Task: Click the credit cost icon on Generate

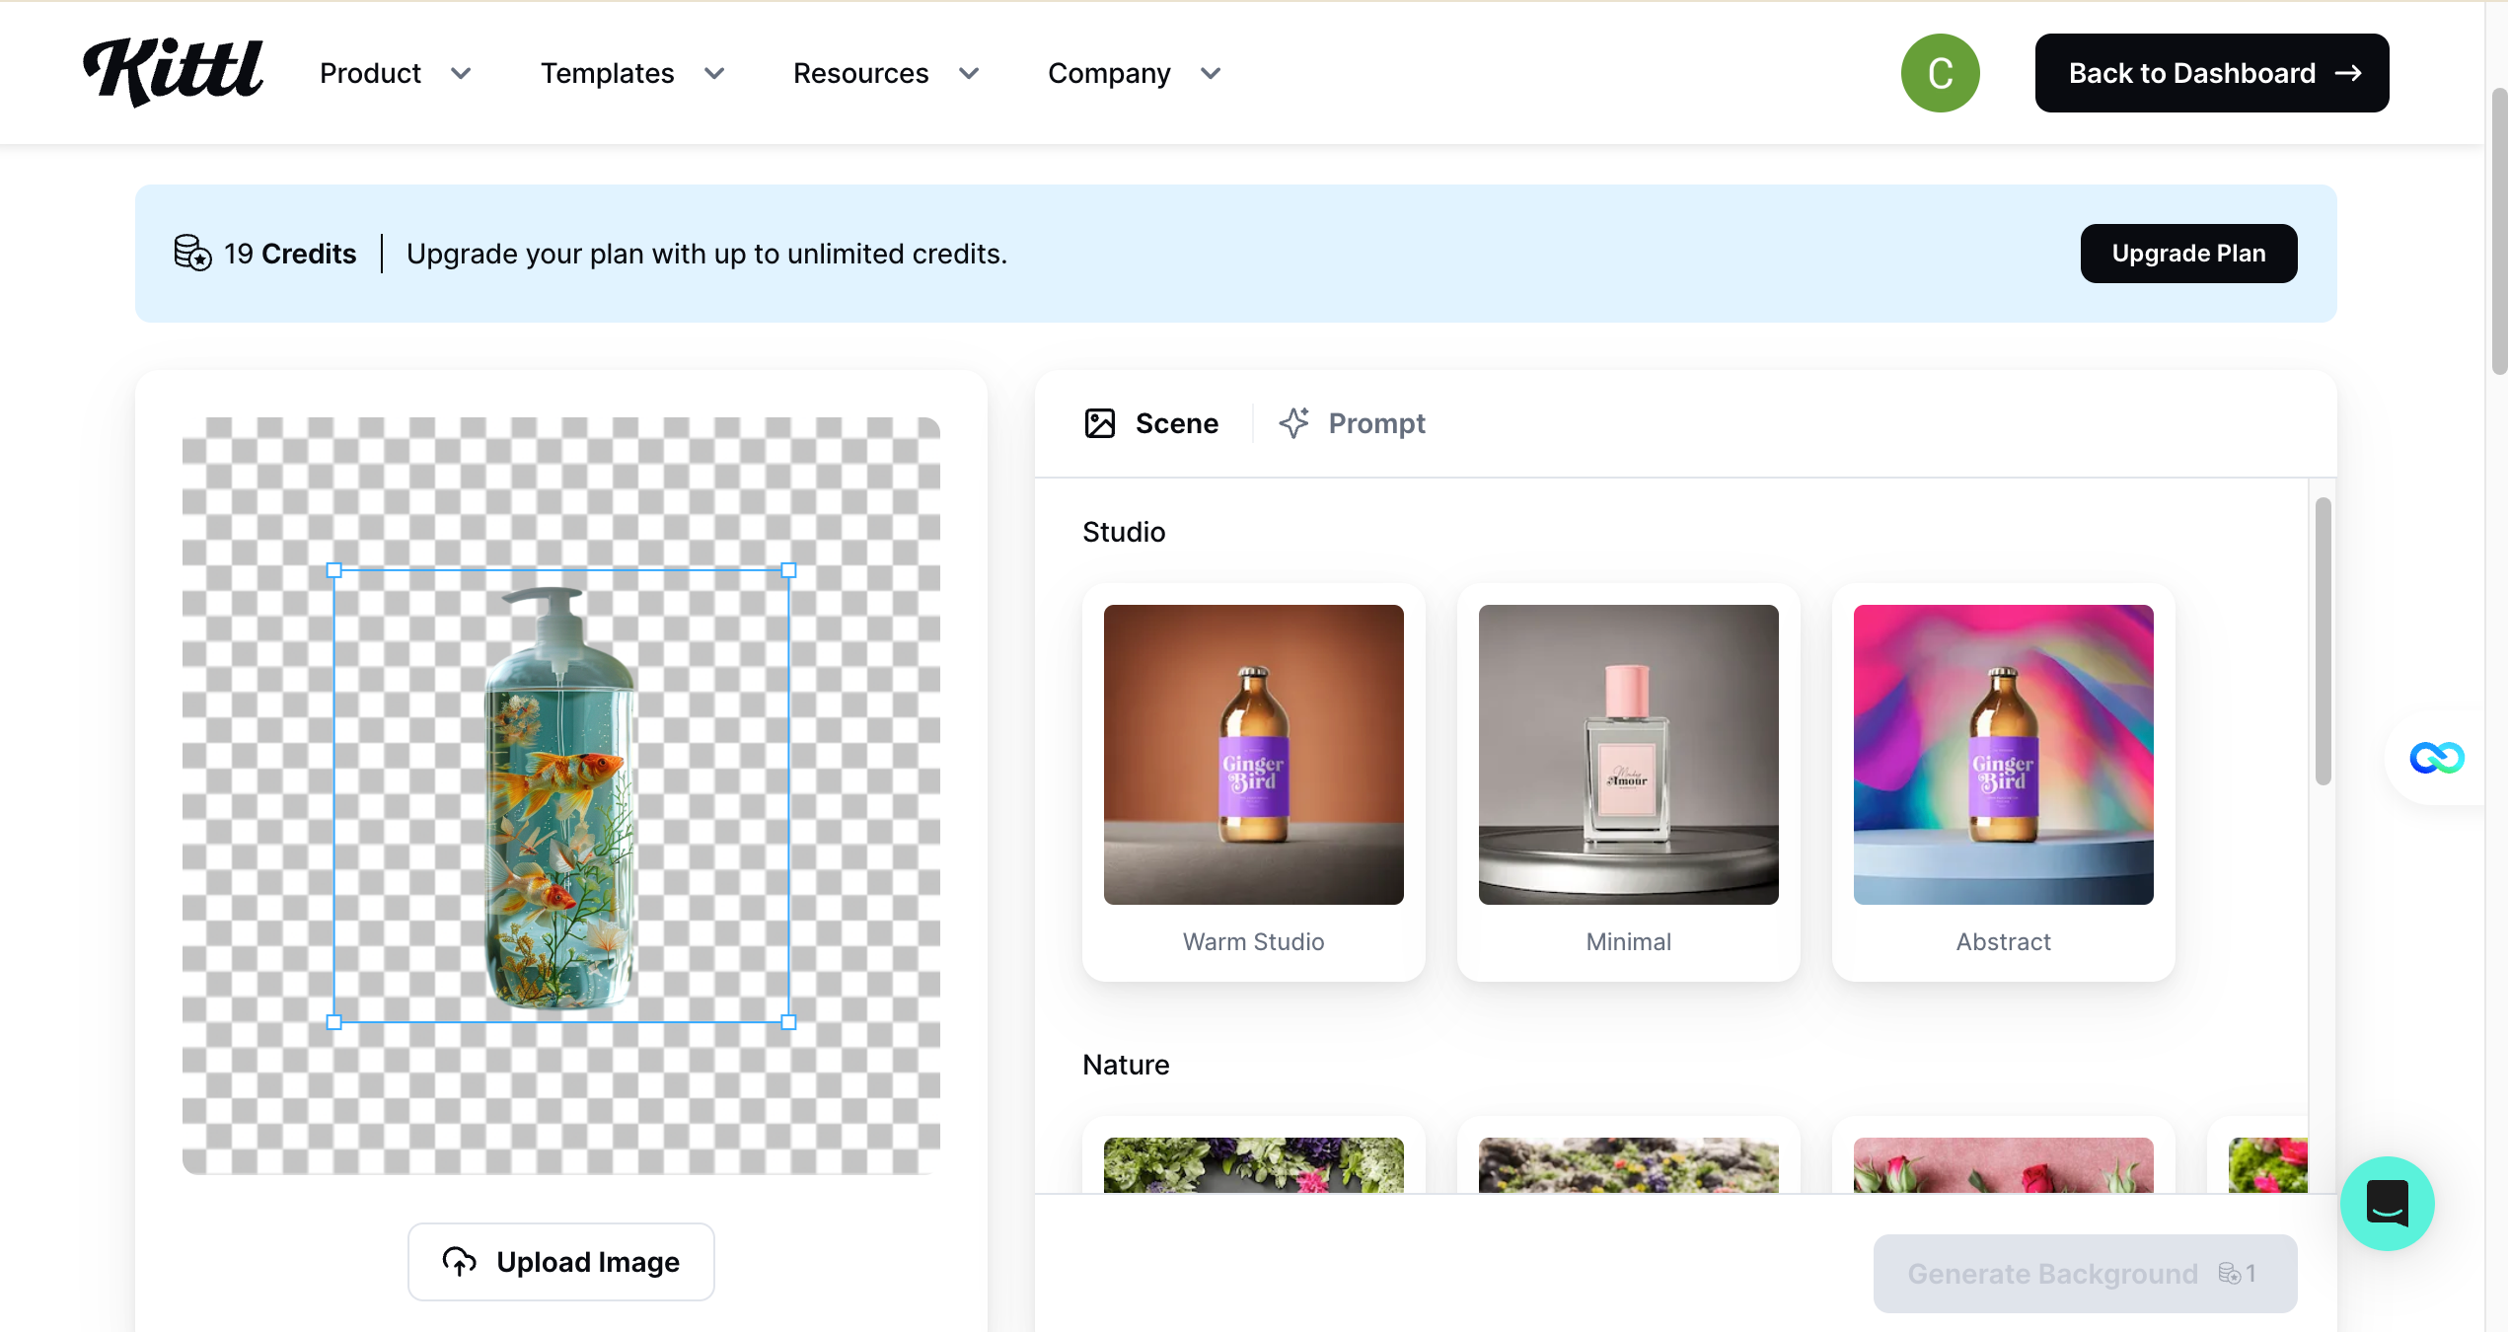Action: pos(2229,1274)
